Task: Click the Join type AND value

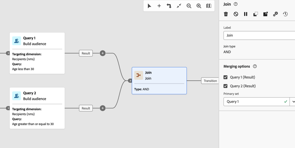Action: 227,52
